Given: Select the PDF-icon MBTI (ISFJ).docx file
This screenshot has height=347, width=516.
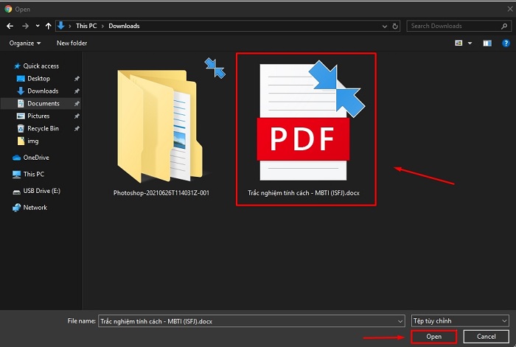Looking at the screenshot, I should click(305, 129).
